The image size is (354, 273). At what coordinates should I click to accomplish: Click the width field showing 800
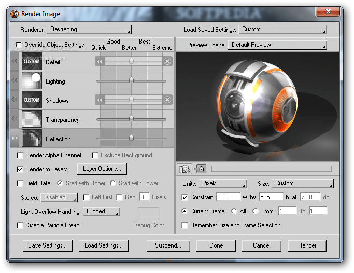pos(229,197)
